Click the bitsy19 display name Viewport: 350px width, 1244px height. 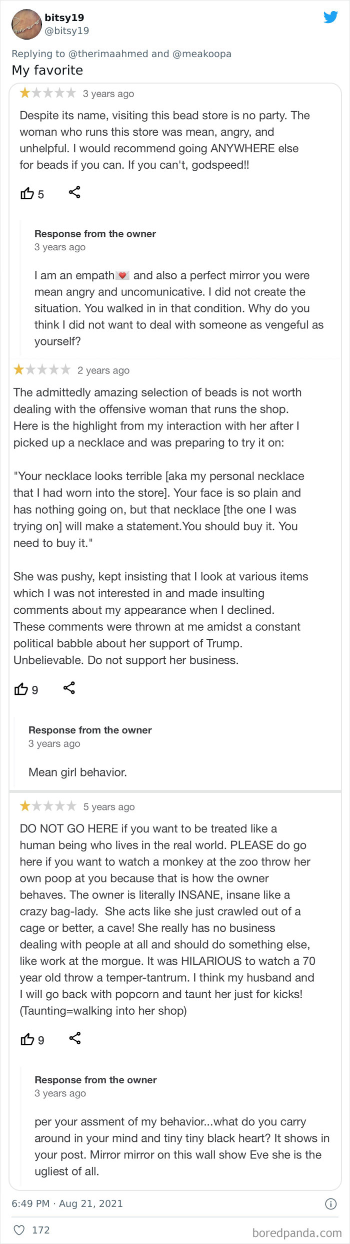[x=64, y=18]
